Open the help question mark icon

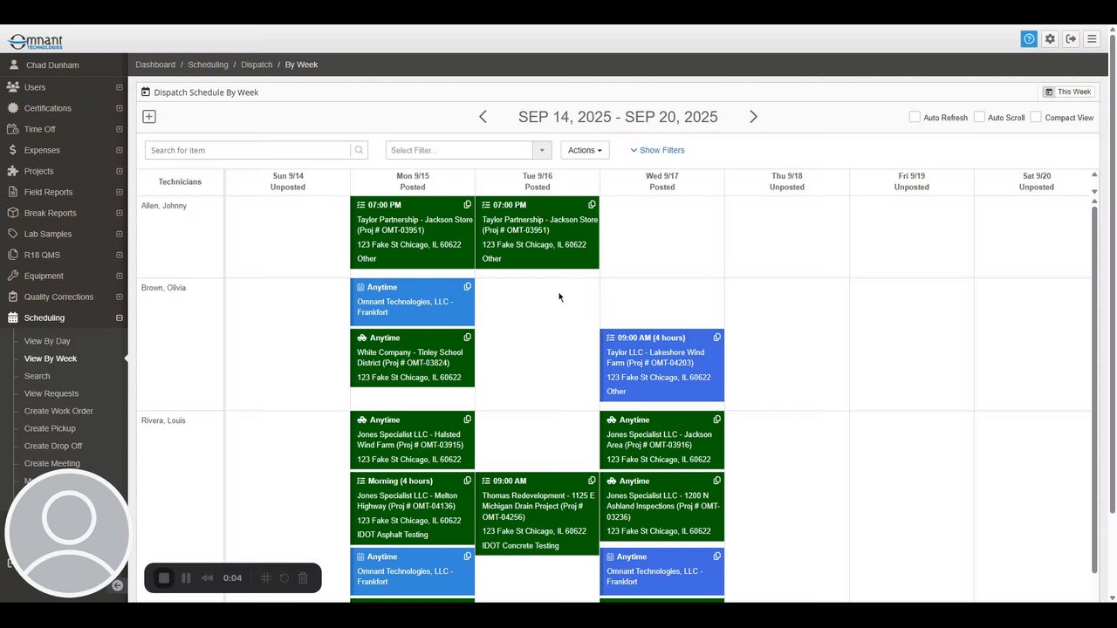[1029, 38]
